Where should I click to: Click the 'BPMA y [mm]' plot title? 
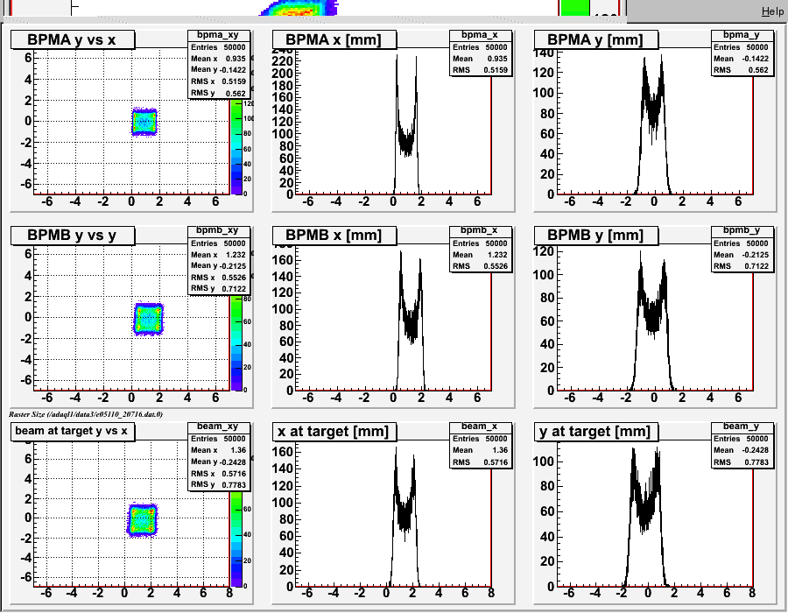(x=595, y=39)
